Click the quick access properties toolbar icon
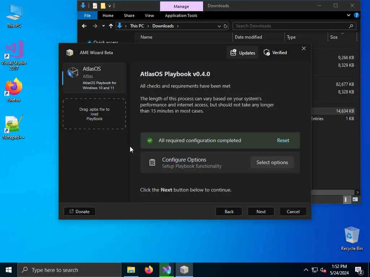The height and width of the screenshot is (277, 370). [x=95, y=6]
